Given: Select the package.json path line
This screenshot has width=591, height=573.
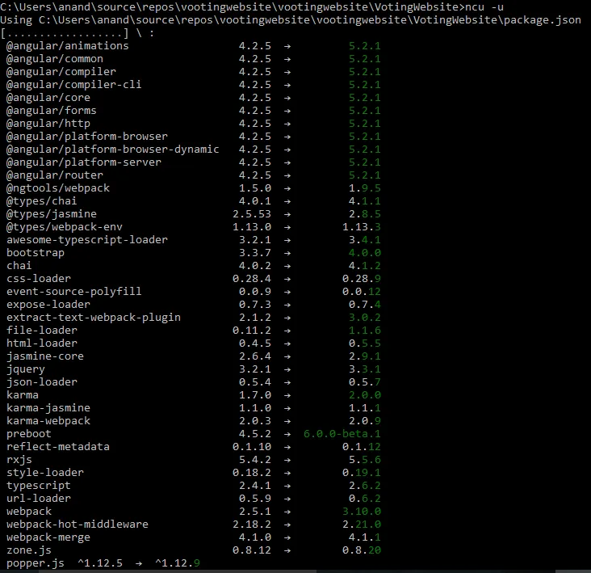Looking at the screenshot, I should click(291, 20).
